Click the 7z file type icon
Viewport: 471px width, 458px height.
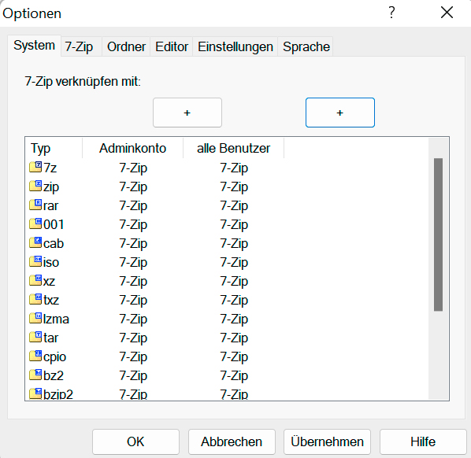click(x=35, y=167)
